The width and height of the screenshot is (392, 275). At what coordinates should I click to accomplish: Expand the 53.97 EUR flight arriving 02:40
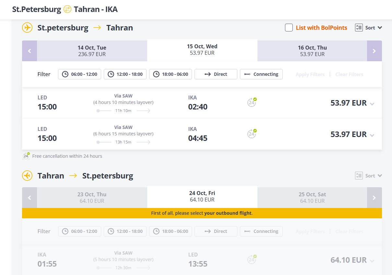coord(372,104)
